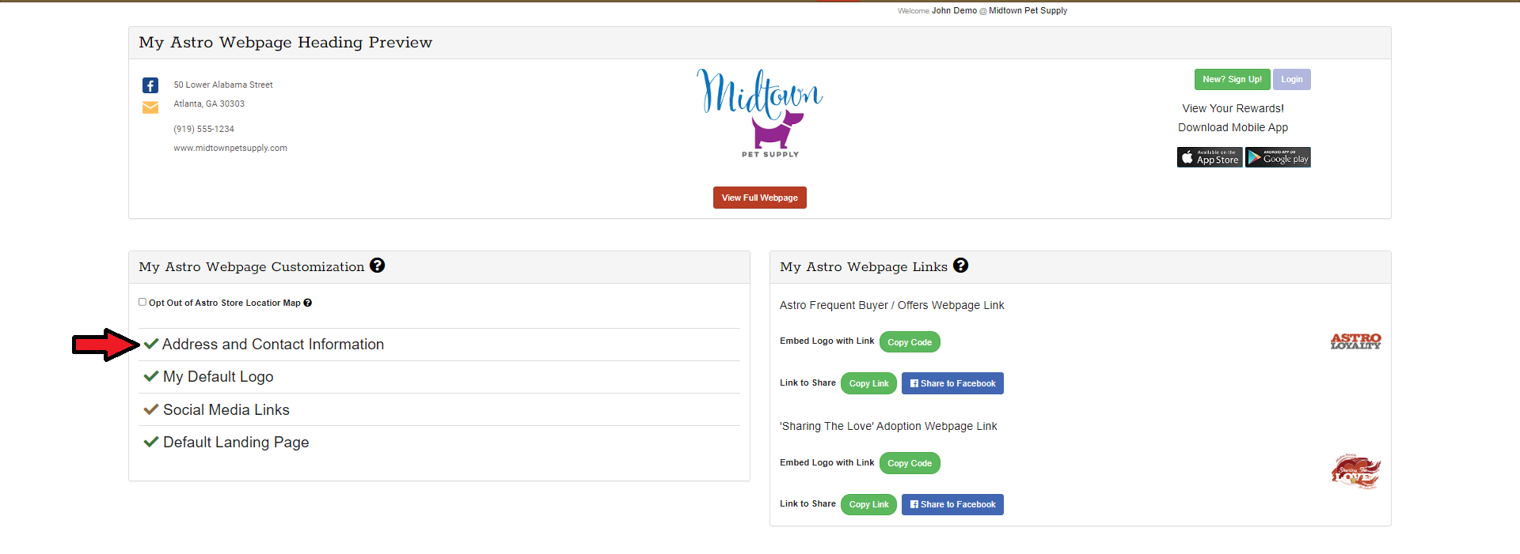The image size is (1520, 554).
Task: Click the Sharing The Love logo
Action: 1355,472
